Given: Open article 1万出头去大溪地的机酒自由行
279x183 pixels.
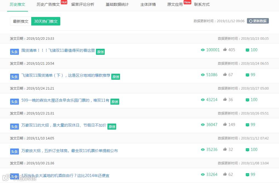Looking at the screenshot, I should pos(65,176).
